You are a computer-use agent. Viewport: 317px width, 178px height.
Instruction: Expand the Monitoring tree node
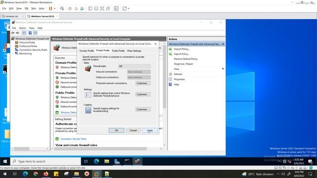[13, 54]
